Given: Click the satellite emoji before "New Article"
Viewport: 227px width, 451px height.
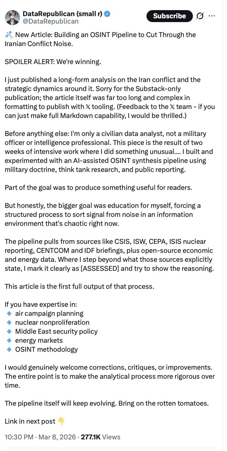Looking at the screenshot, I should coord(9,35).
